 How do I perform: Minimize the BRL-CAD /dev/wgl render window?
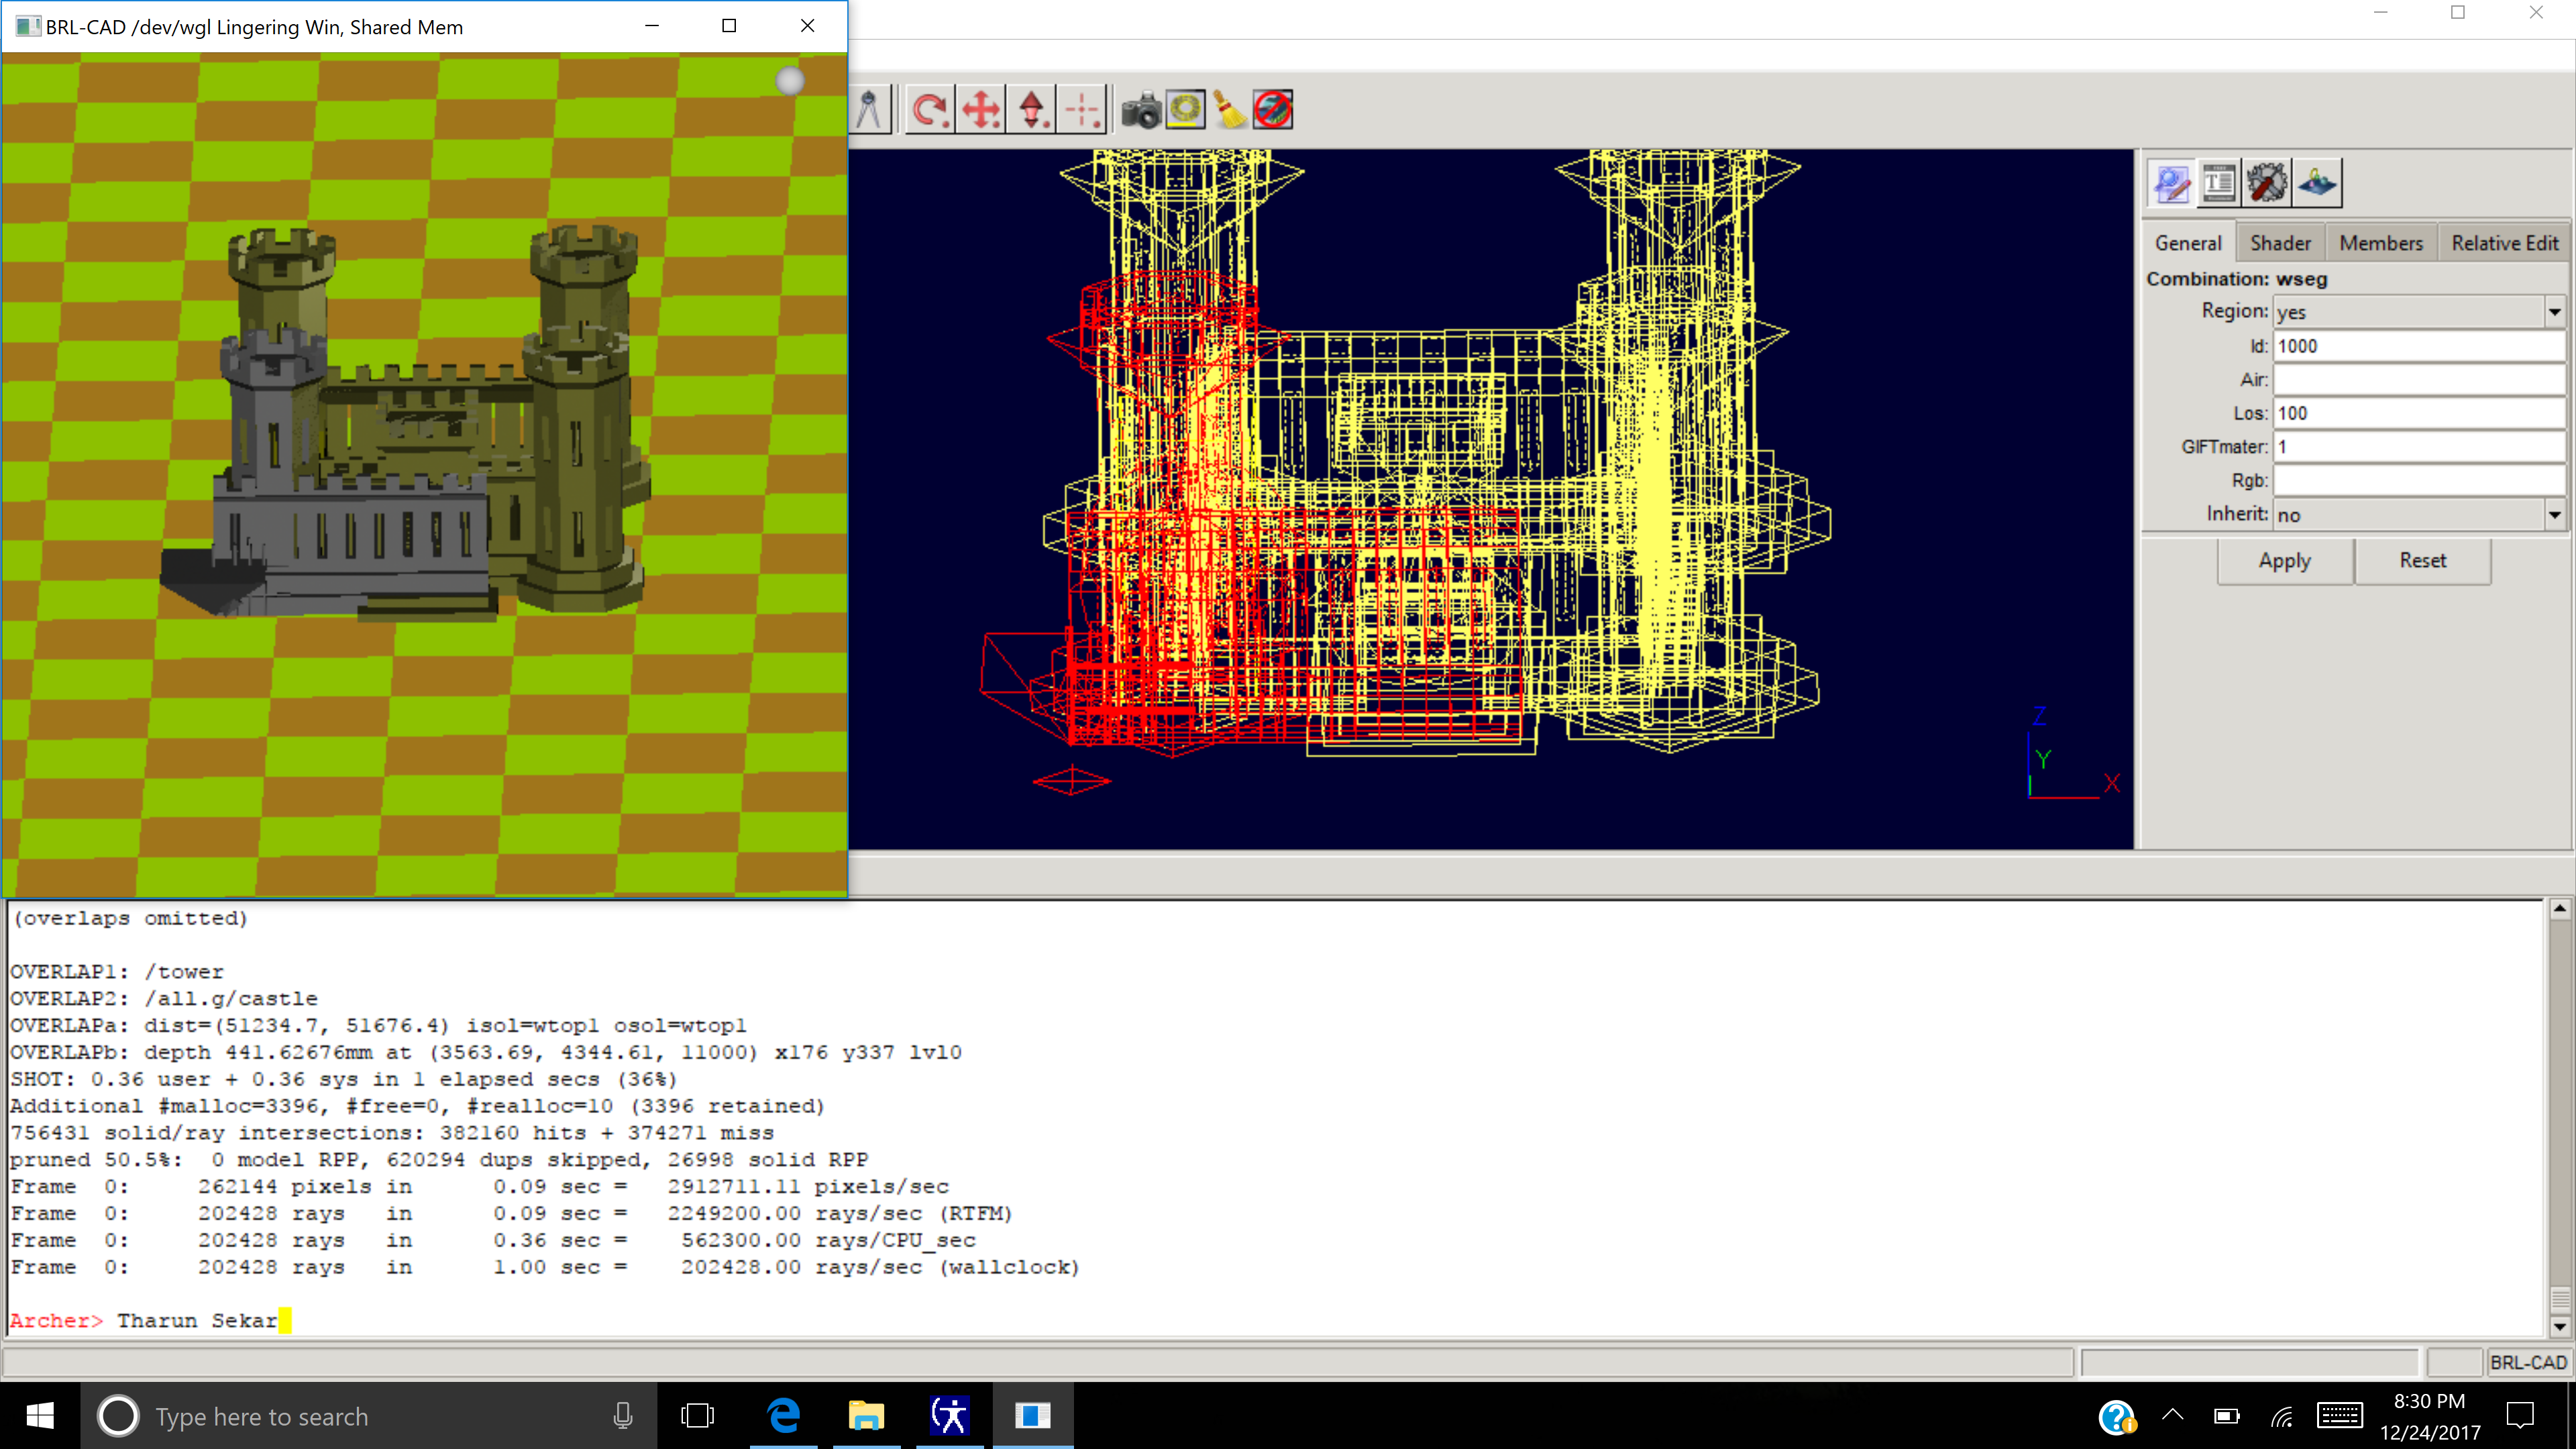(x=652, y=26)
